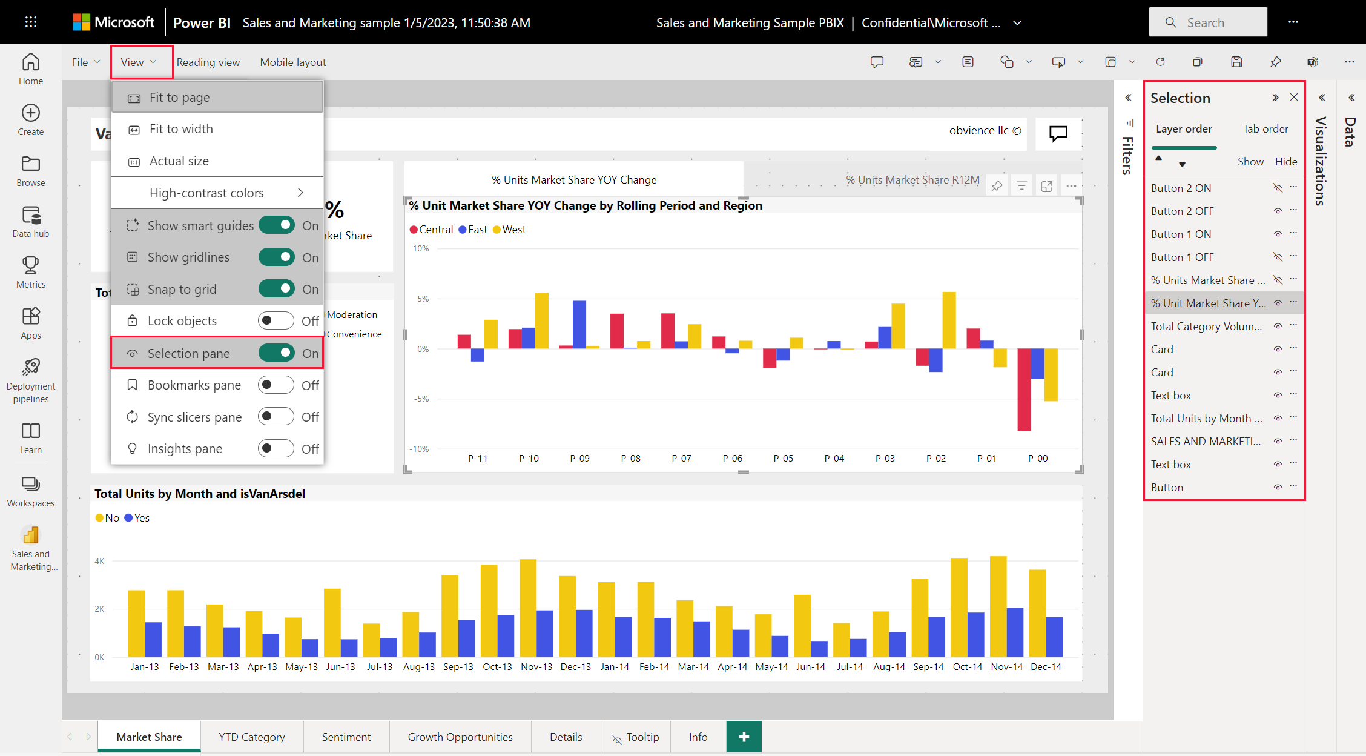
Task: Click the mobile layout button
Action: coord(292,62)
